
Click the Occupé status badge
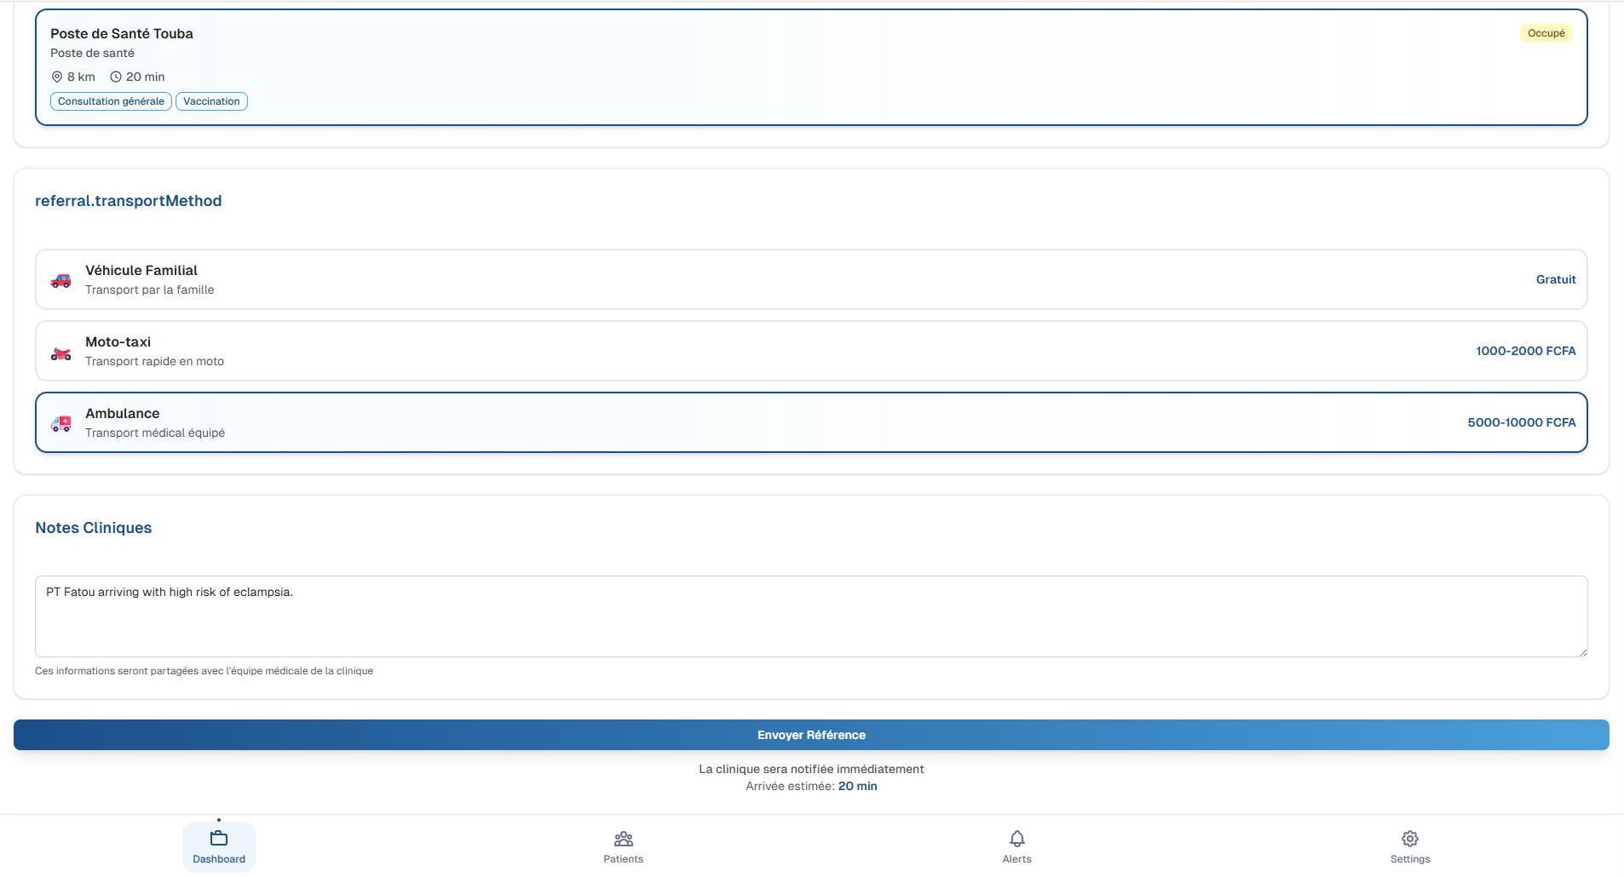[1546, 33]
